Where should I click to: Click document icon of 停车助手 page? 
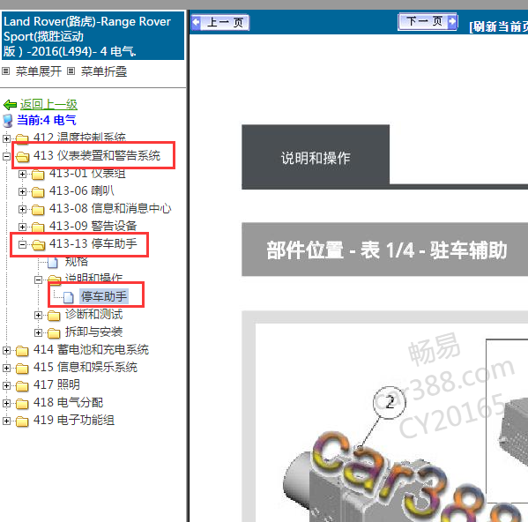pyautogui.click(x=69, y=297)
